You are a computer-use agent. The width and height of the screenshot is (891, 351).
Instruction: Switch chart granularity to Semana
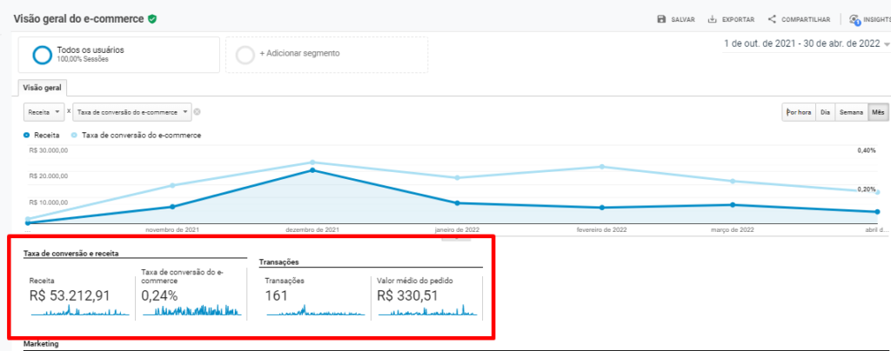851,112
